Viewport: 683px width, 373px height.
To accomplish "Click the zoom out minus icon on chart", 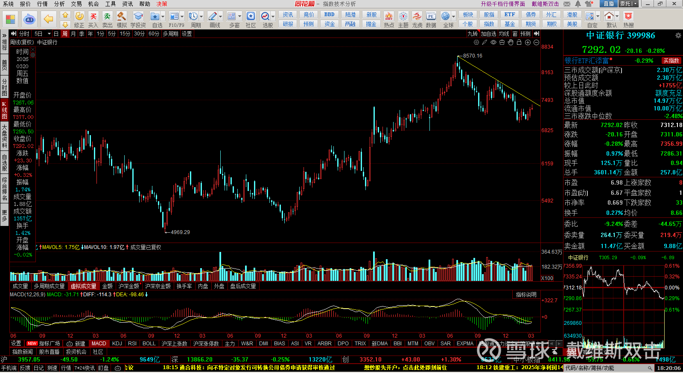I will coord(536,42).
